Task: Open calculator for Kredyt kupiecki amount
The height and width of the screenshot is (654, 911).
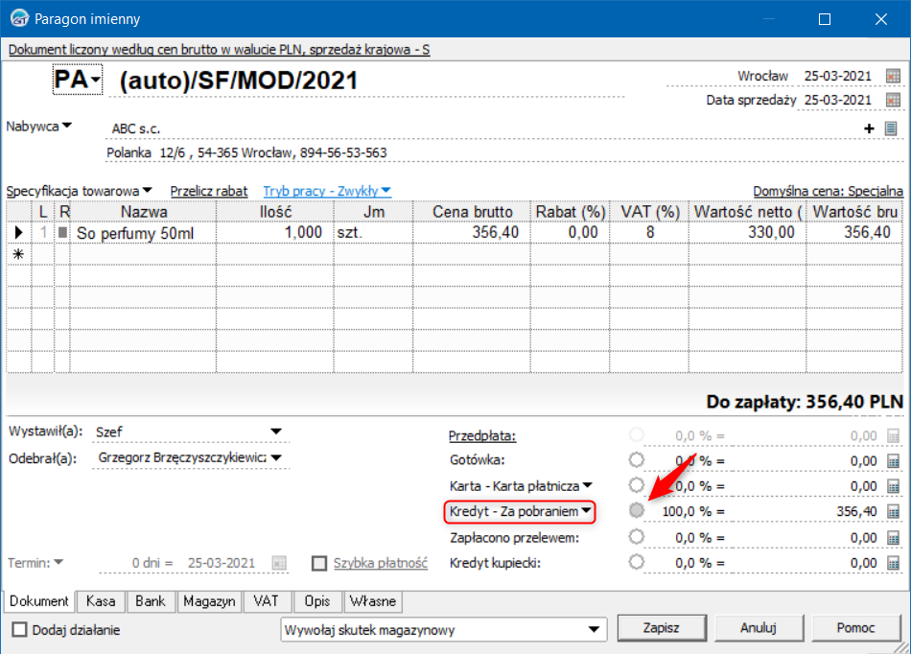Action: 894,563
